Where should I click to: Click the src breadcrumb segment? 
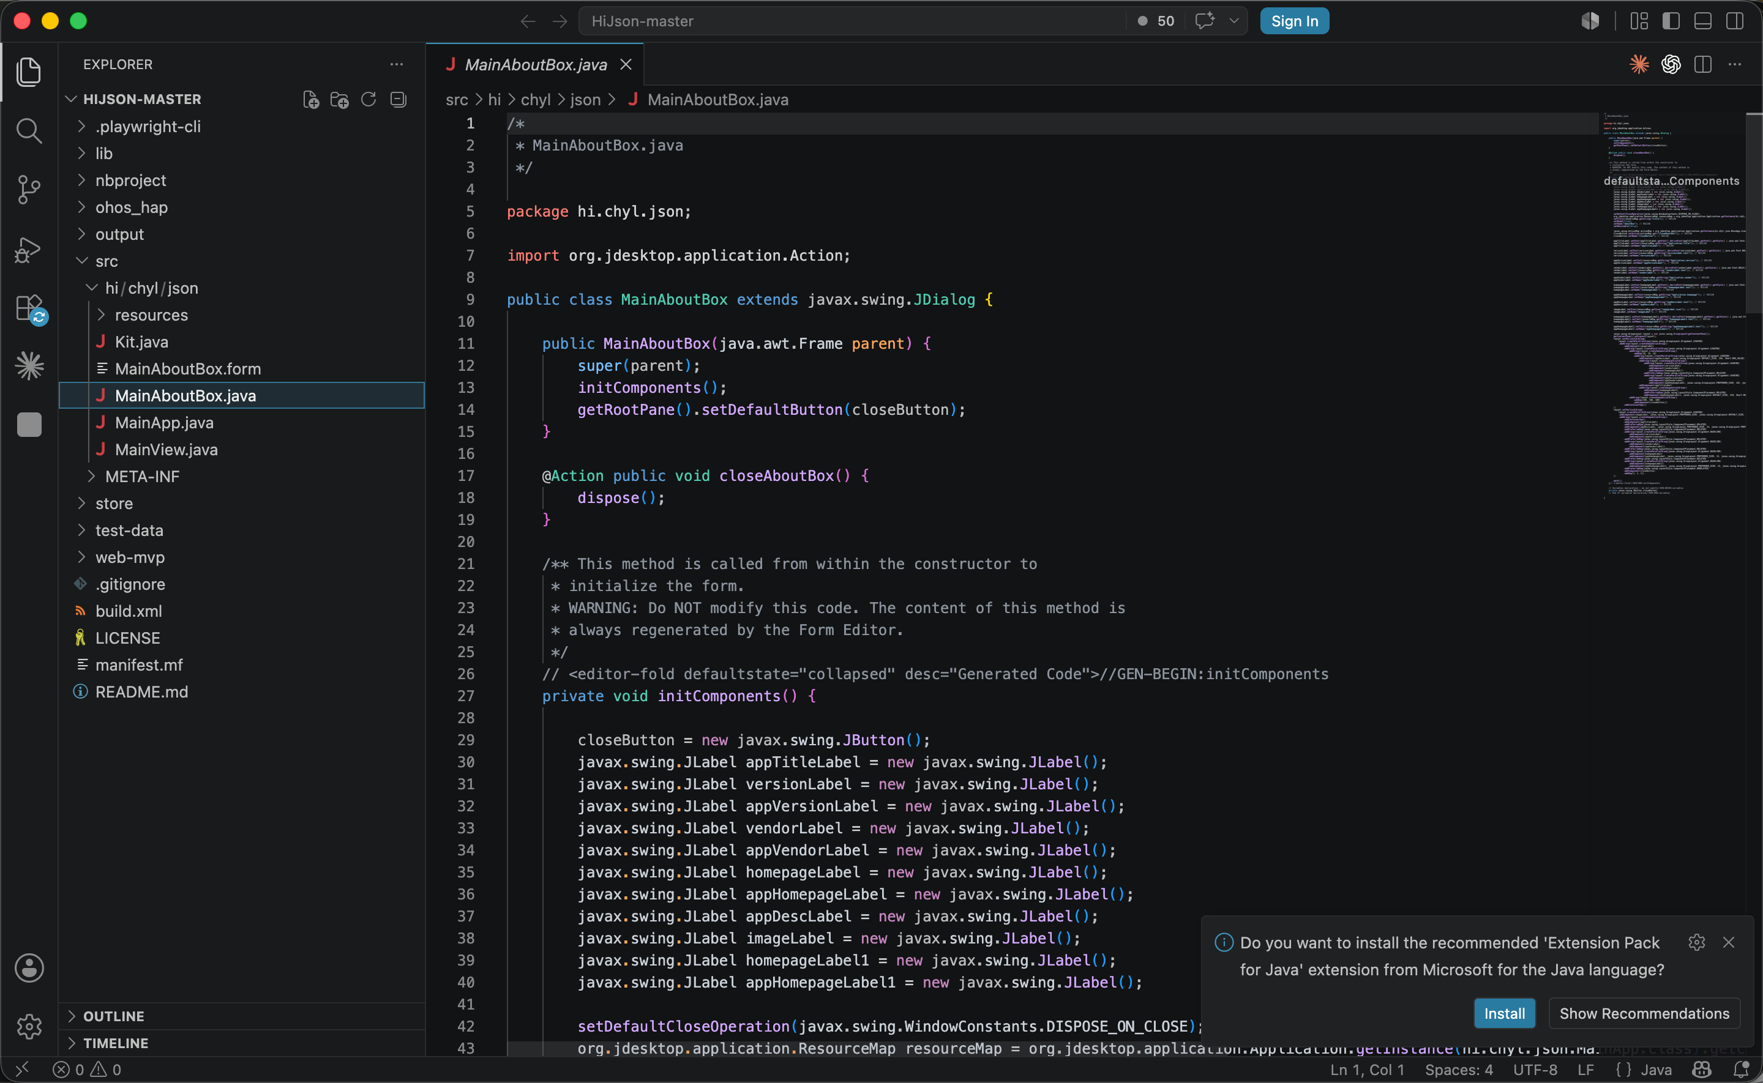coord(456,100)
